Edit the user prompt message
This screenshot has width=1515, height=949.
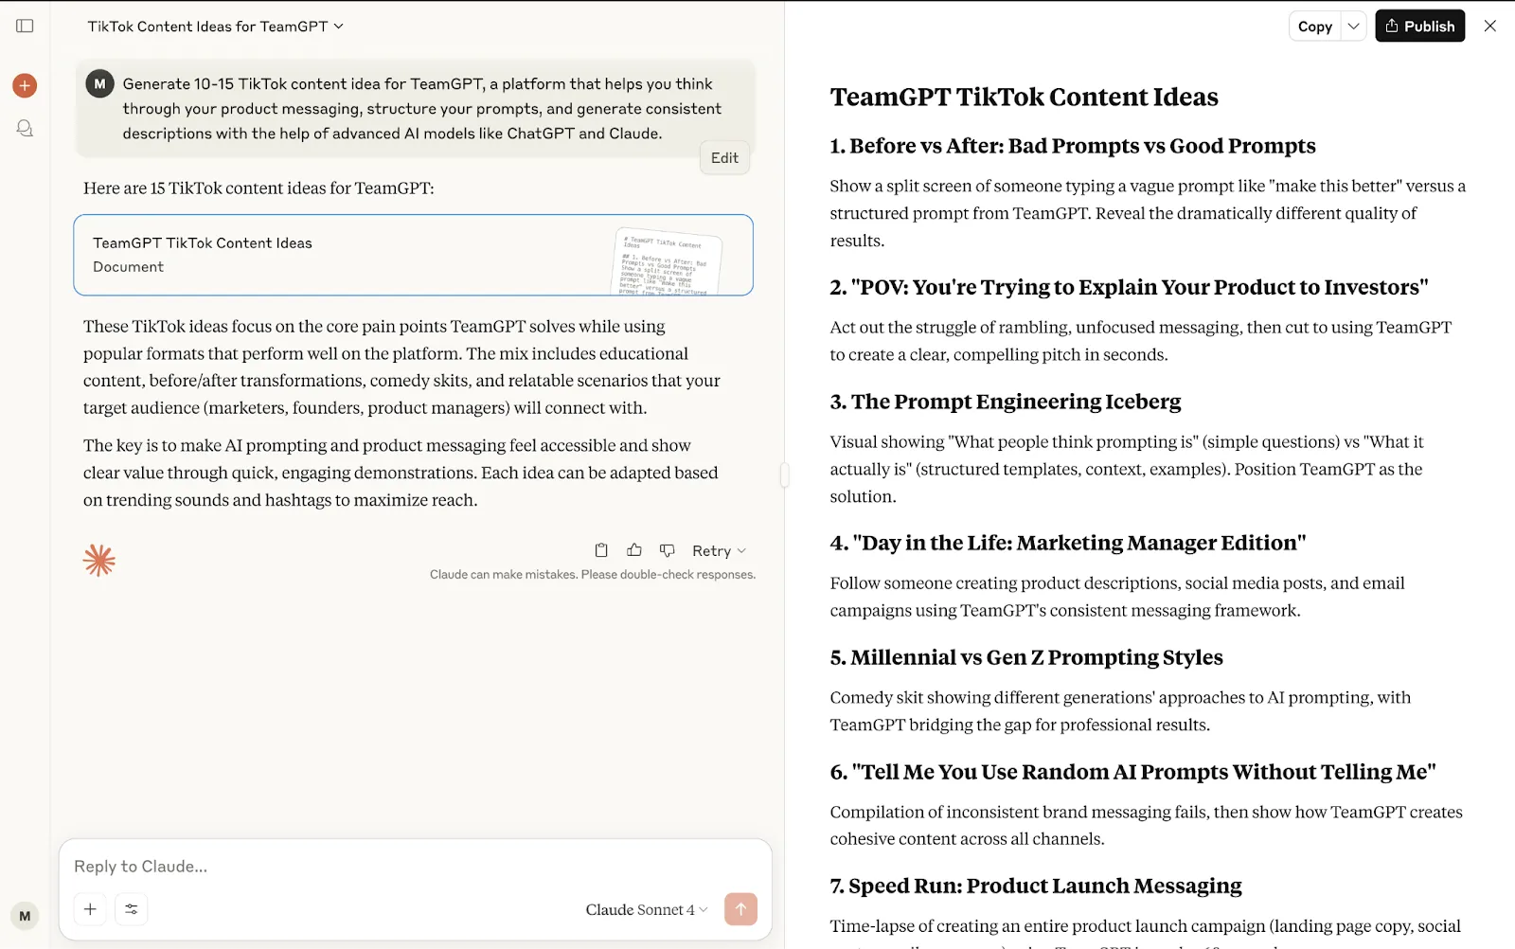coord(724,158)
